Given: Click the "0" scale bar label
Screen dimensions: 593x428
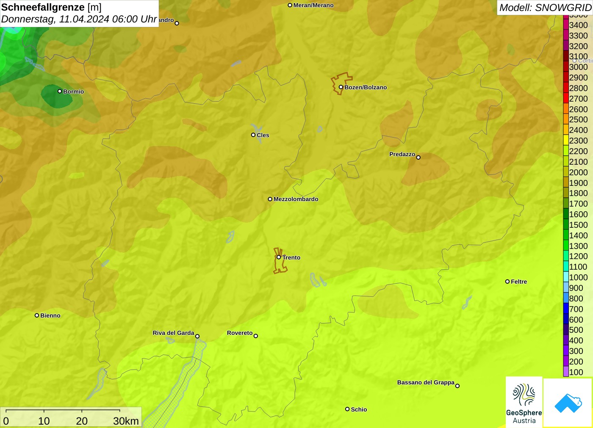Looking at the screenshot, I should click(x=6, y=421).
